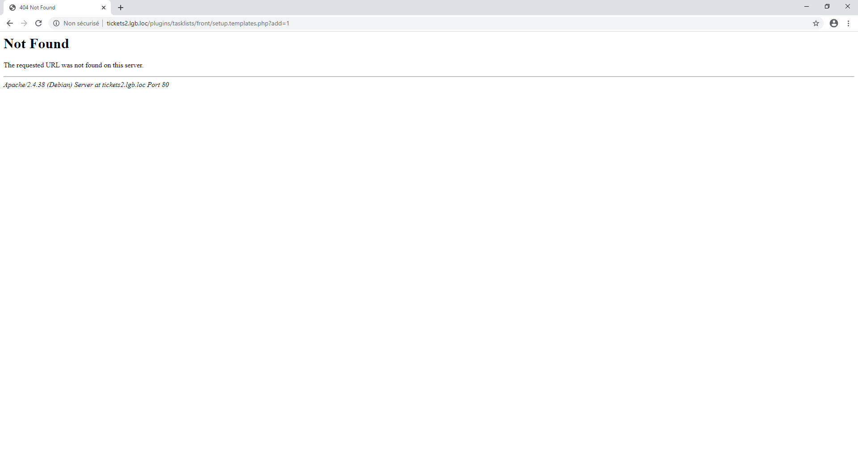
Task: Select the 404 Not Found tab
Action: [49, 7]
